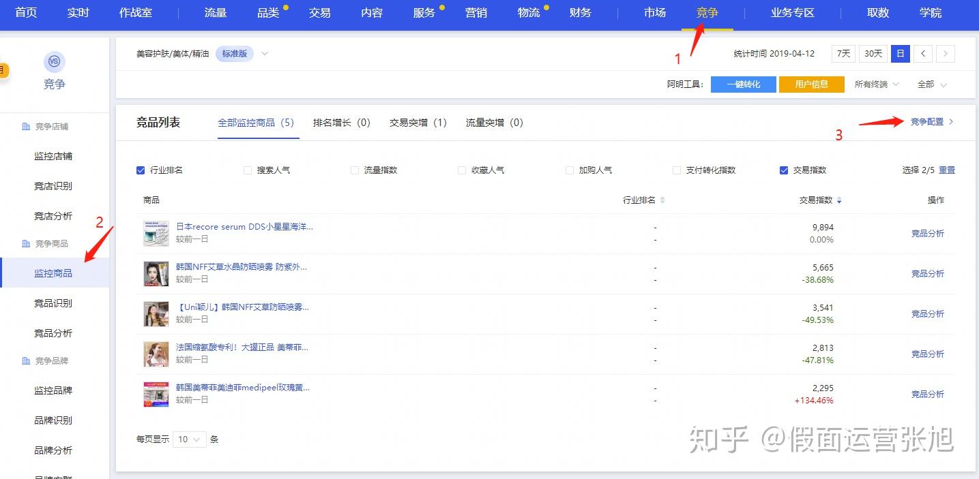The image size is (979, 479).
Task: Open 竞品识别 in sidebar
Action: pos(53,303)
